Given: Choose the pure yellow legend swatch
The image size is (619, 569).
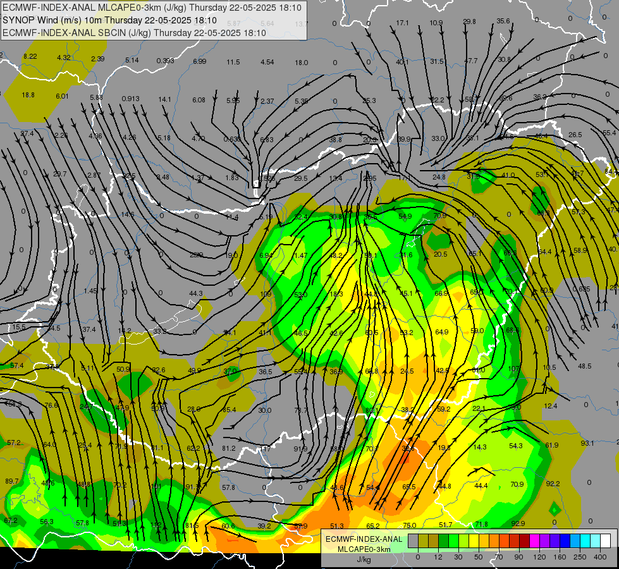Looking at the screenshot, I should click(x=474, y=541).
